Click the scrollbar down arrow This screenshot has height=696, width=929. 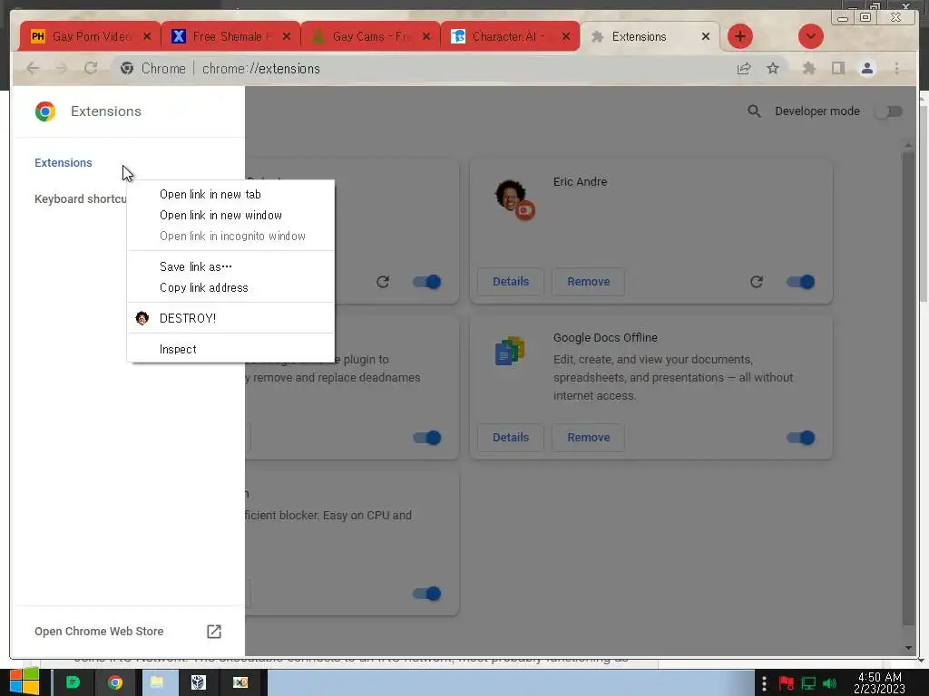[909, 648]
